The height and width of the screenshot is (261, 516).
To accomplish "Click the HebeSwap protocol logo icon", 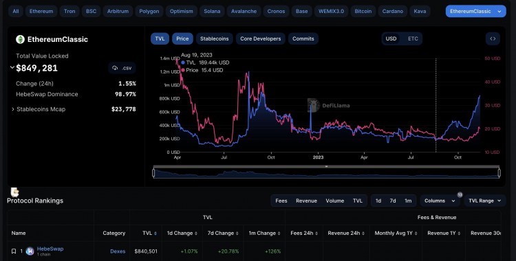I will coord(30,251).
